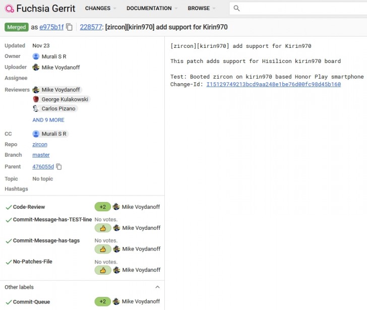Open the DOCUMENTATION dropdown menu
This screenshot has height=310, width=367.
pos(152,9)
